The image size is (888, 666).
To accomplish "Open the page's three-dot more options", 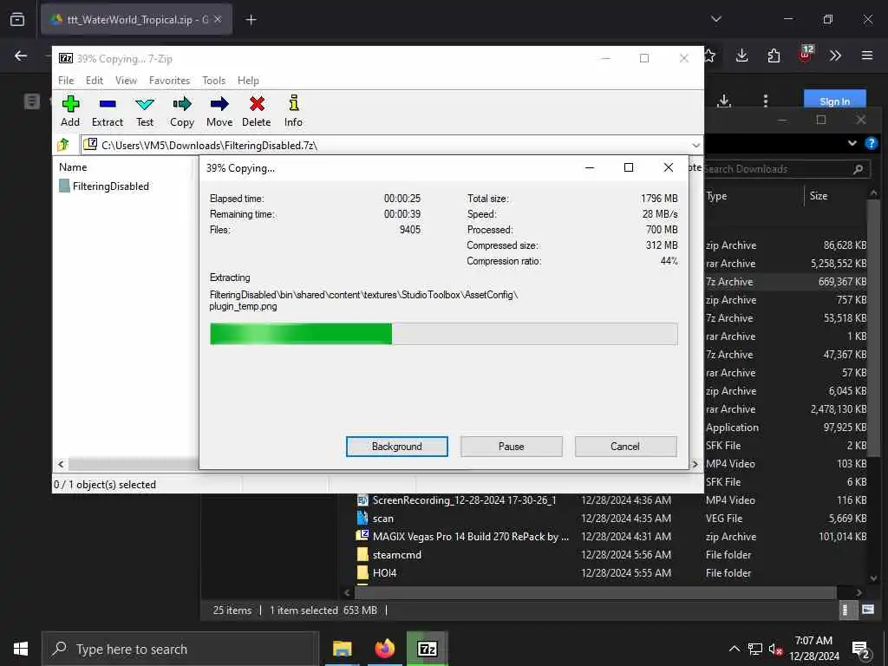I will [766, 101].
